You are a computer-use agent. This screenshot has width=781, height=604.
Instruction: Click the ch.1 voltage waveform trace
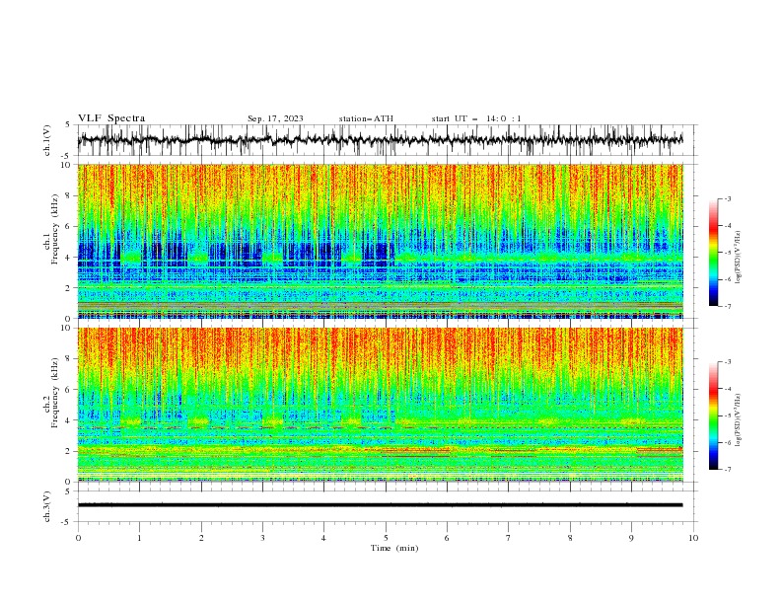(380, 140)
